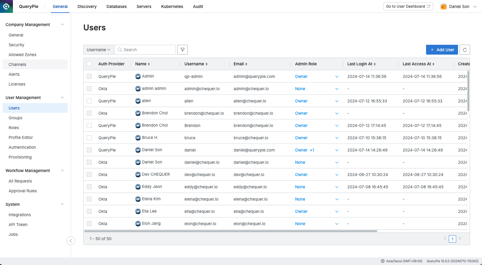Sort by Last Login At column
Viewport: 482px width, 265px height.
point(375,64)
